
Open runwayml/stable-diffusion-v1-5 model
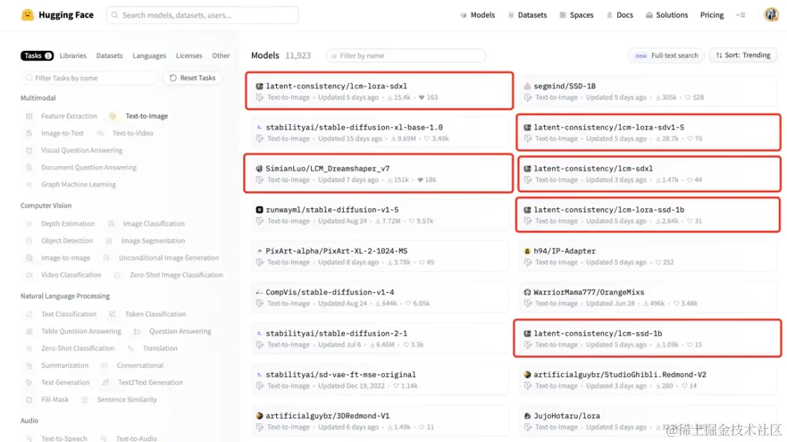click(380, 214)
